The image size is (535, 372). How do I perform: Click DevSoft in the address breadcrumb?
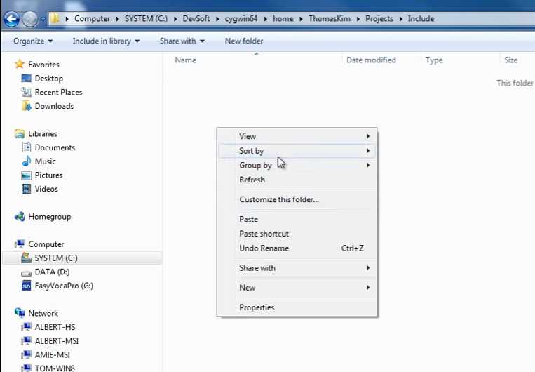(x=196, y=18)
